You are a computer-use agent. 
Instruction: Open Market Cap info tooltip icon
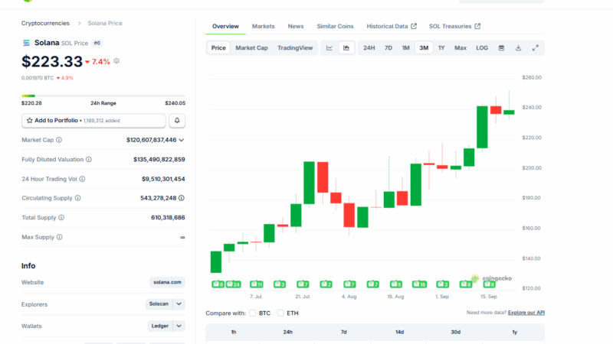59,140
